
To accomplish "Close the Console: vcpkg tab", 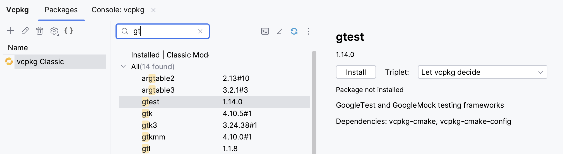I will tap(153, 10).
